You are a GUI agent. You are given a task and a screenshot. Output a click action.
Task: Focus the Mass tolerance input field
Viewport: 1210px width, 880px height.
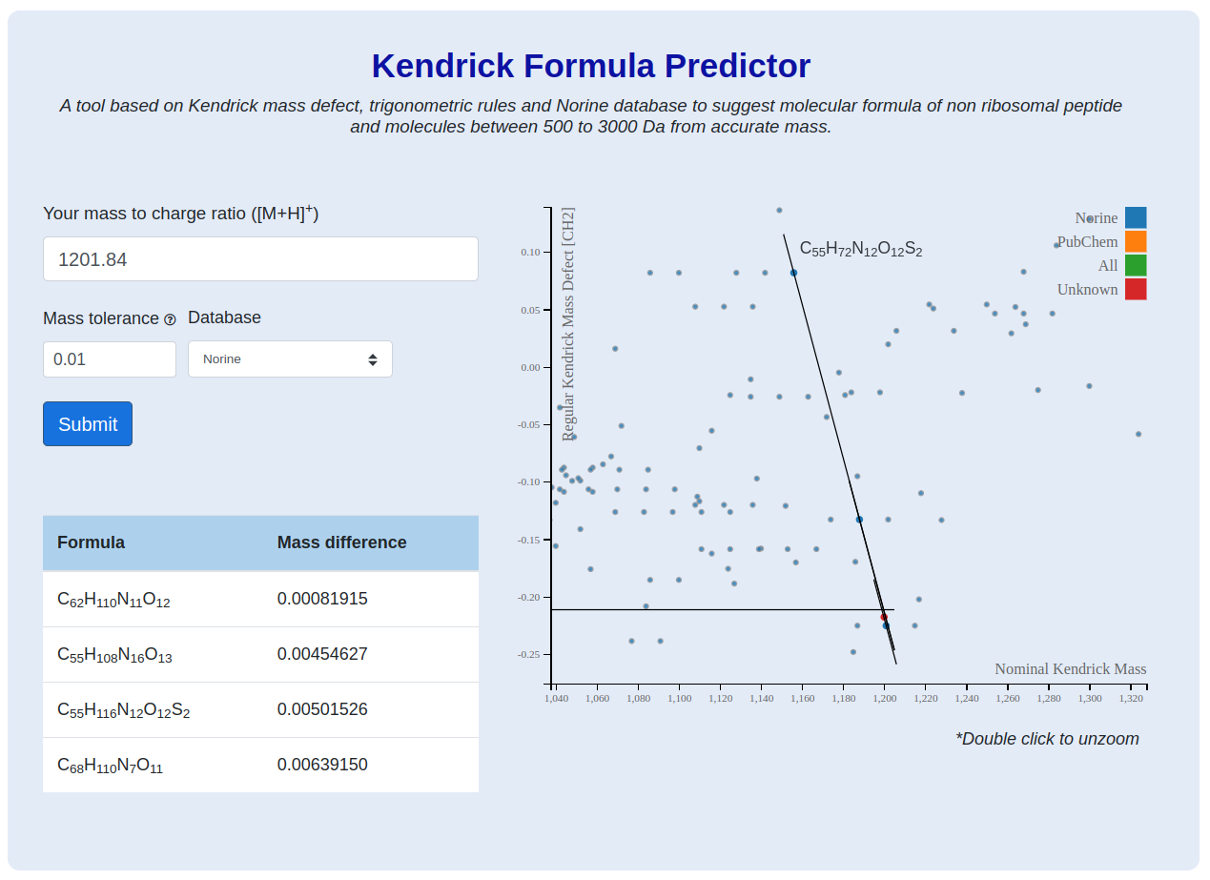coord(110,359)
